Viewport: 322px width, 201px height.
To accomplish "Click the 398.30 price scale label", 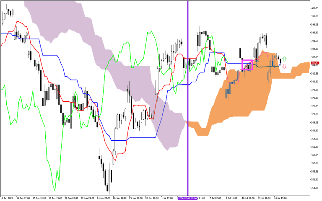I will 315,16.
